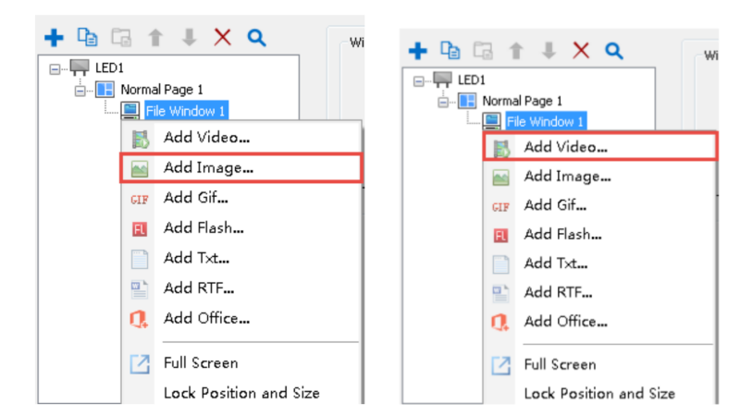Image resolution: width=740 pixels, height=416 pixels.
Task: Click the copy icon in right screenshot toolbar
Action: (450, 50)
